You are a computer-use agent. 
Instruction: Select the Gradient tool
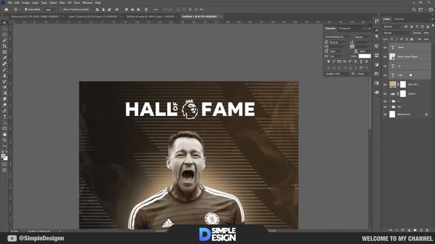pyautogui.click(x=5, y=93)
